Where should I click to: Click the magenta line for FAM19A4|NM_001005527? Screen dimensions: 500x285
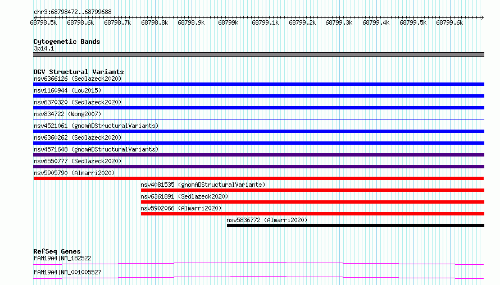258,277
